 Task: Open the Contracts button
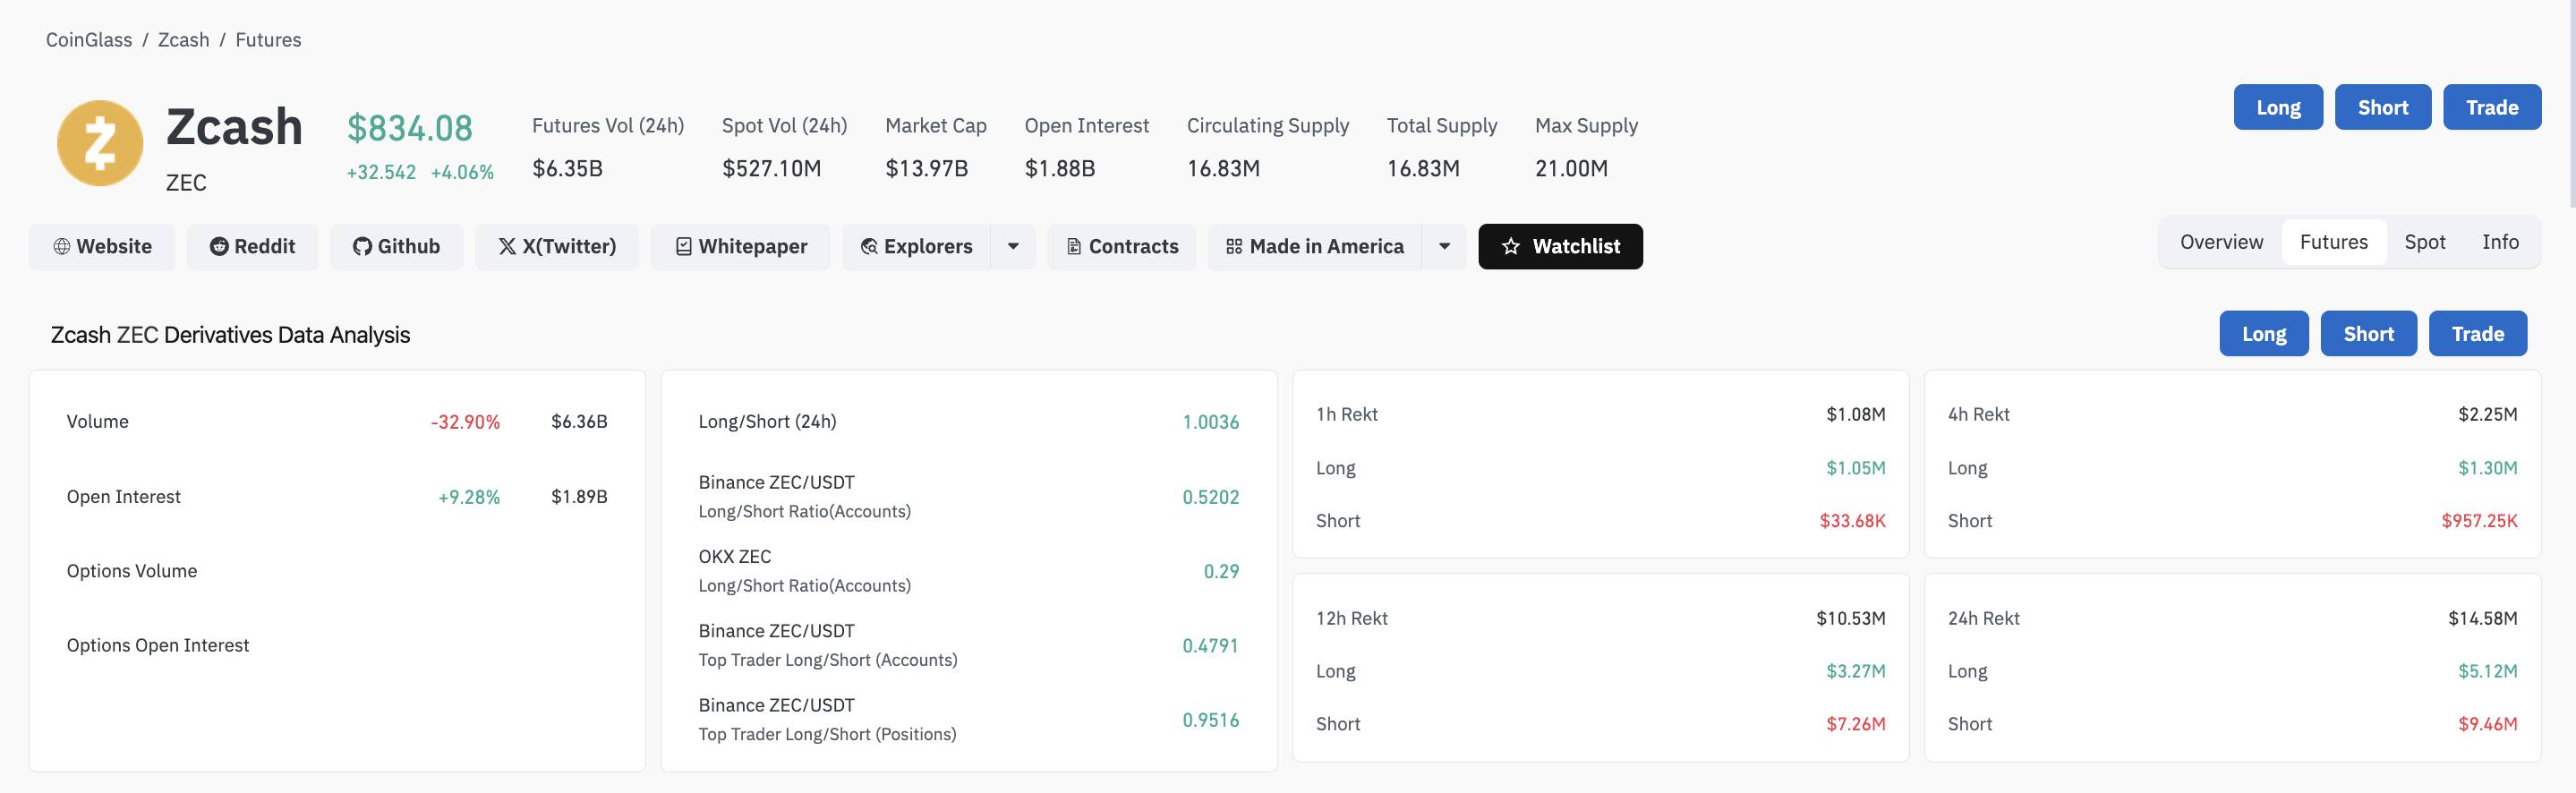1122,246
